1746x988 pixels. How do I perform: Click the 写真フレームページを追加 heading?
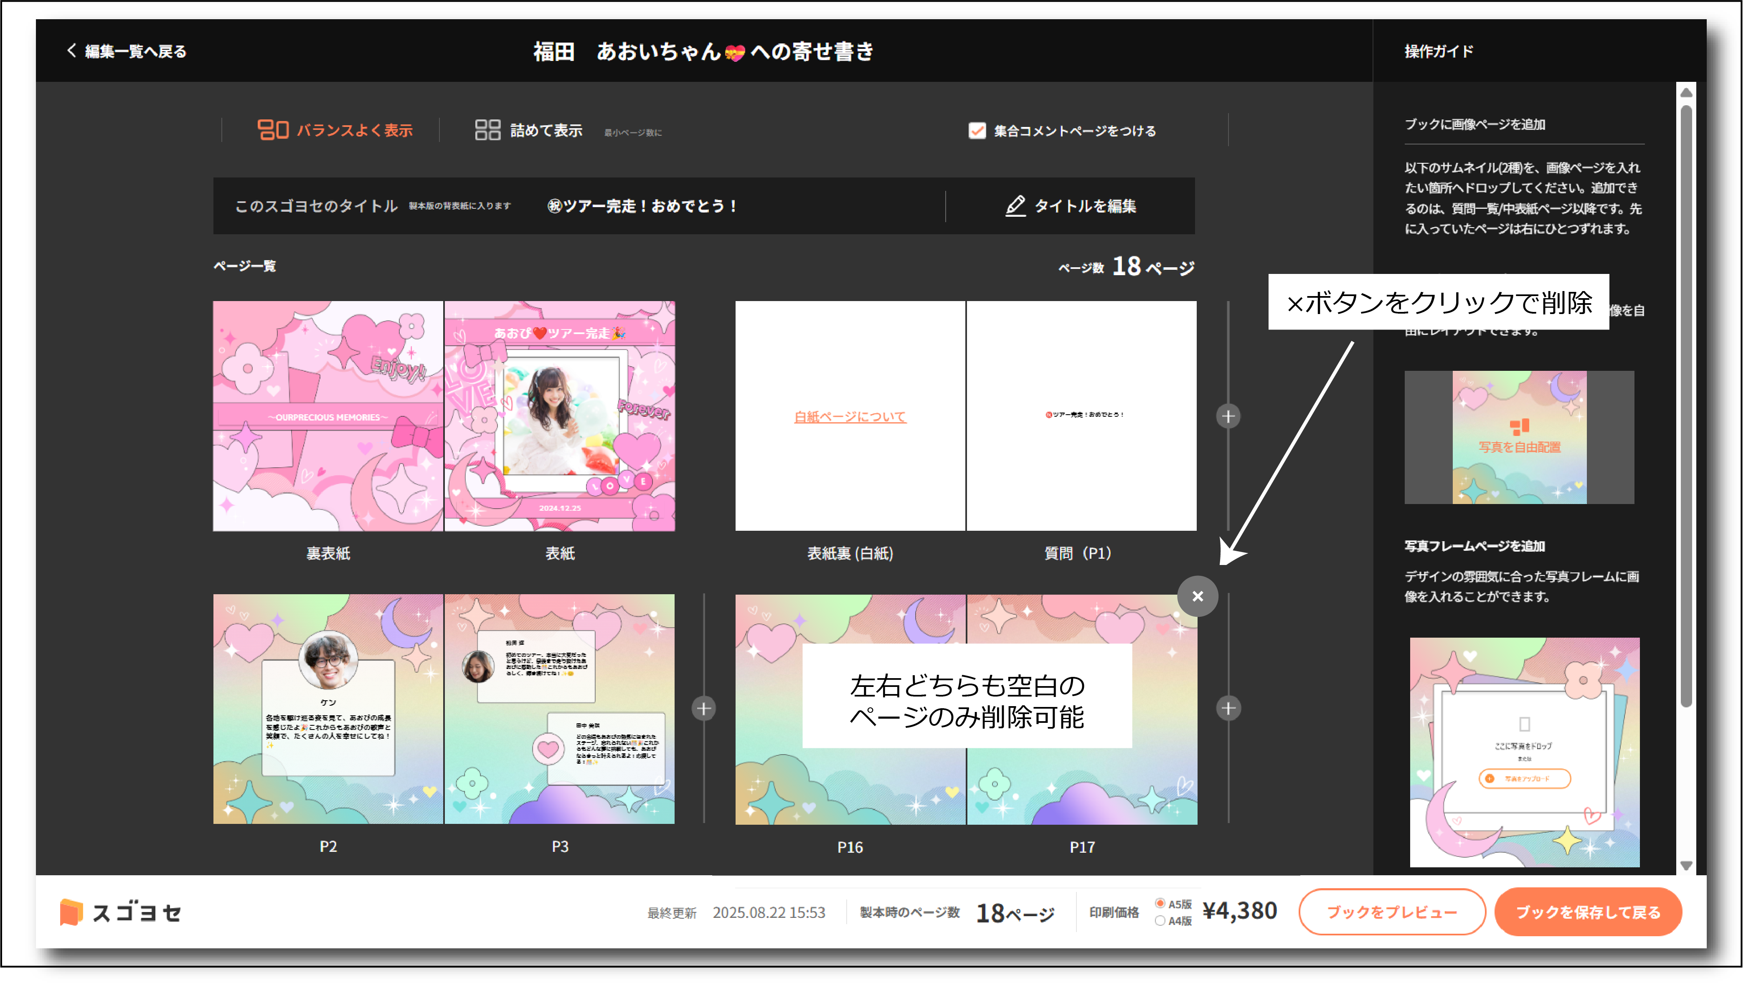tap(1475, 547)
